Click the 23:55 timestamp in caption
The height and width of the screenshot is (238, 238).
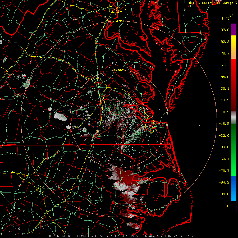[187, 236]
